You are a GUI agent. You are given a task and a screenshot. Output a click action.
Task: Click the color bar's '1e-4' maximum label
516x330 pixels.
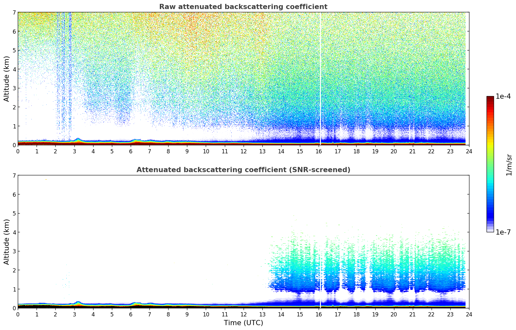503,96
